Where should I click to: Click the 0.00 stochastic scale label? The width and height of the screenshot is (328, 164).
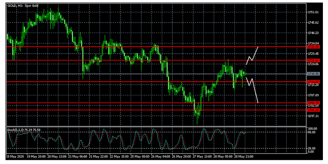pos(311,151)
